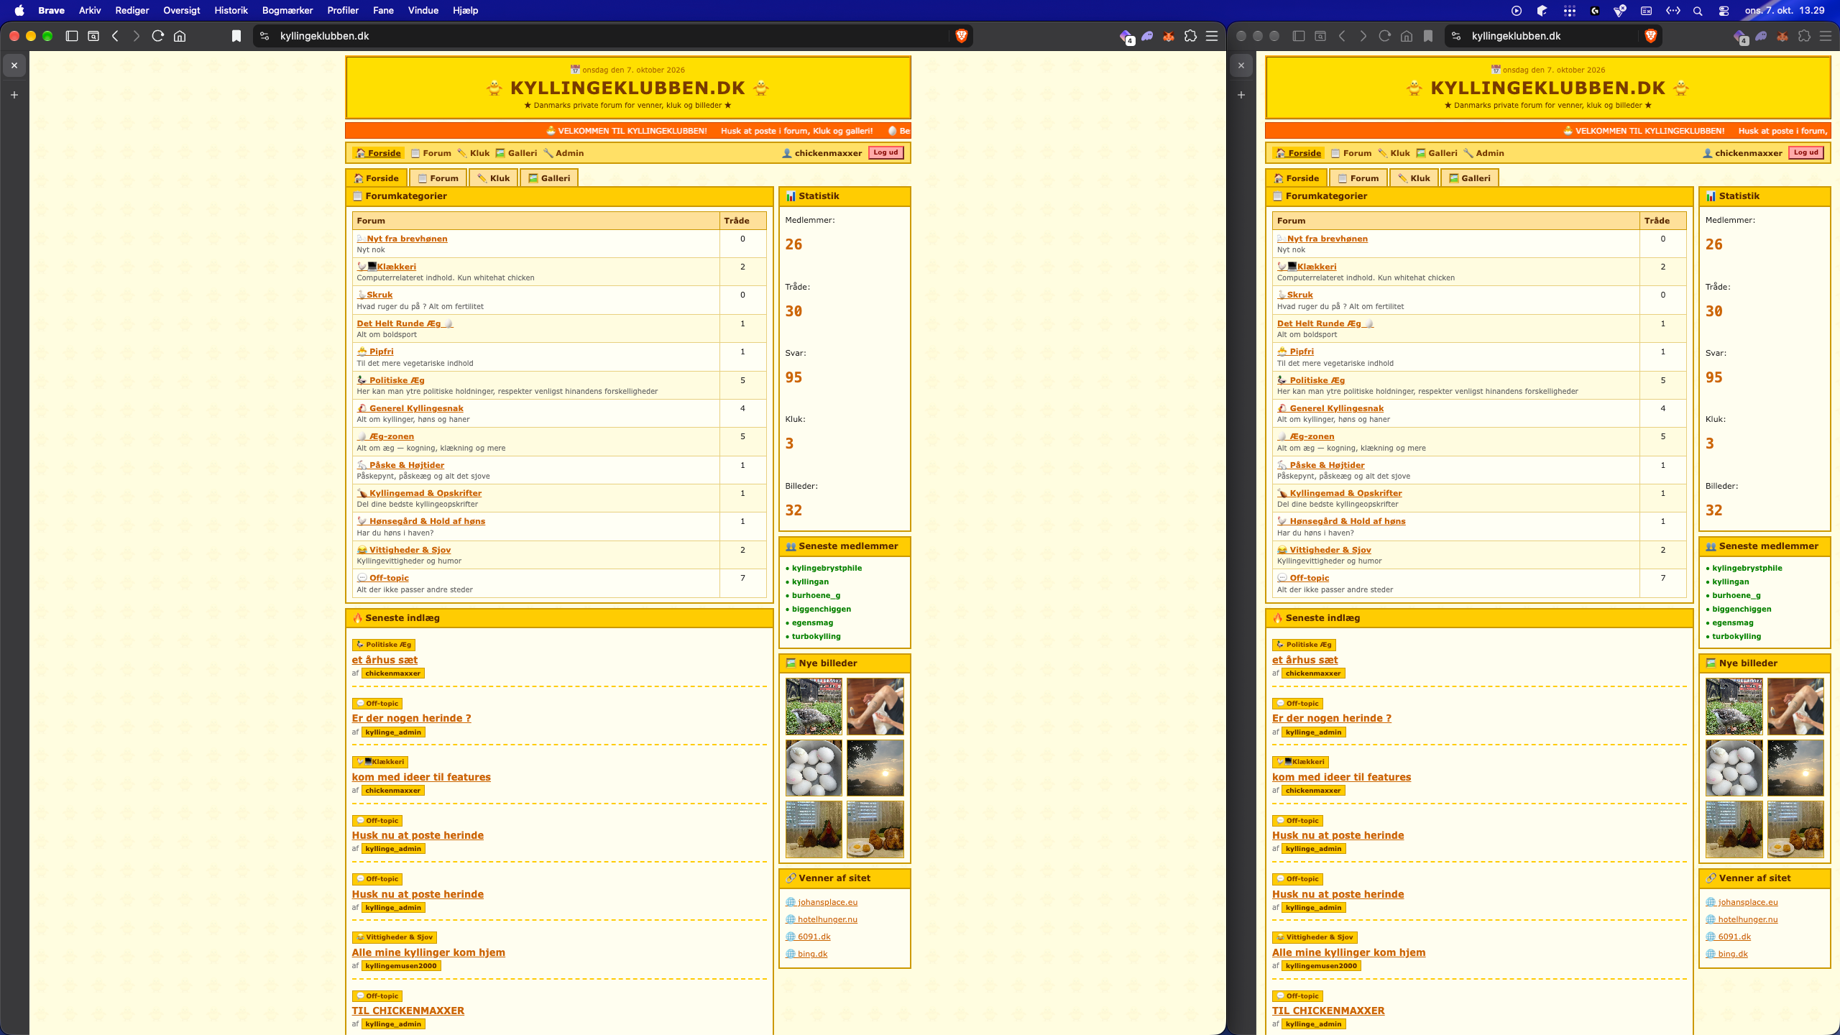The height and width of the screenshot is (1035, 1840).
Task: Open sunset photo thumbnail in right window
Action: pos(1795,768)
